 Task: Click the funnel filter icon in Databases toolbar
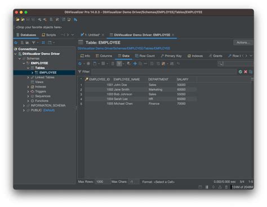(33, 43)
